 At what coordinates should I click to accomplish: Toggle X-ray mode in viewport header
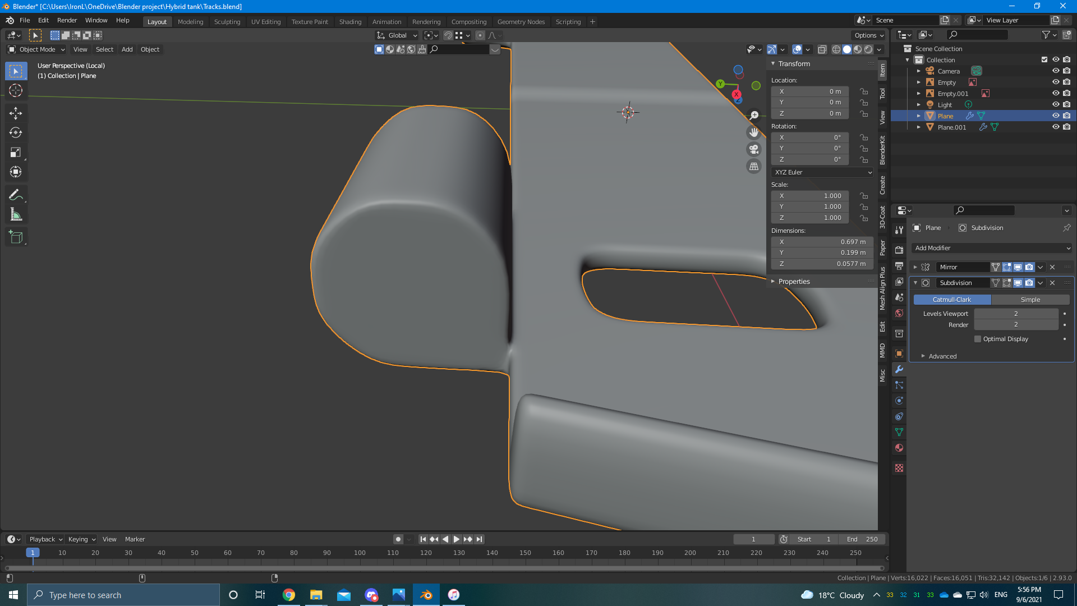(822, 49)
